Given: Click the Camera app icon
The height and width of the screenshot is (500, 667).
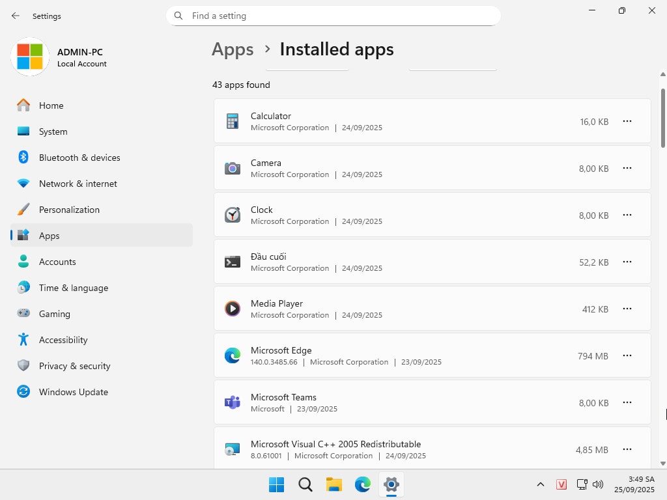Looking at the screenshot, I should [x=233, y=168].
